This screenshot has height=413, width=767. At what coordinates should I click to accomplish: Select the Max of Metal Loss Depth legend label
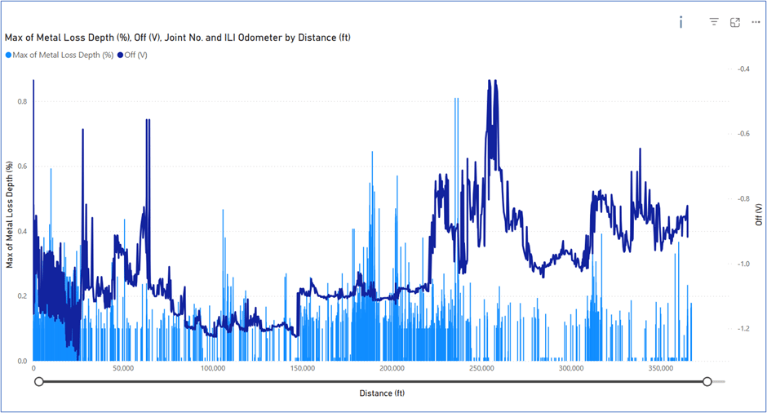coord(64,55)
